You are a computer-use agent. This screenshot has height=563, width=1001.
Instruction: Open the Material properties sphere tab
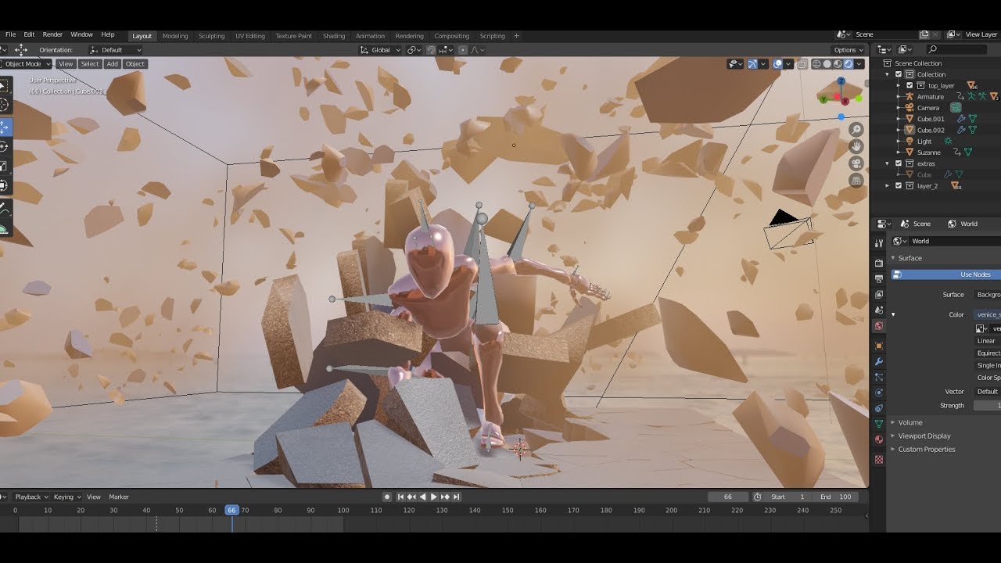click(879, 439)
